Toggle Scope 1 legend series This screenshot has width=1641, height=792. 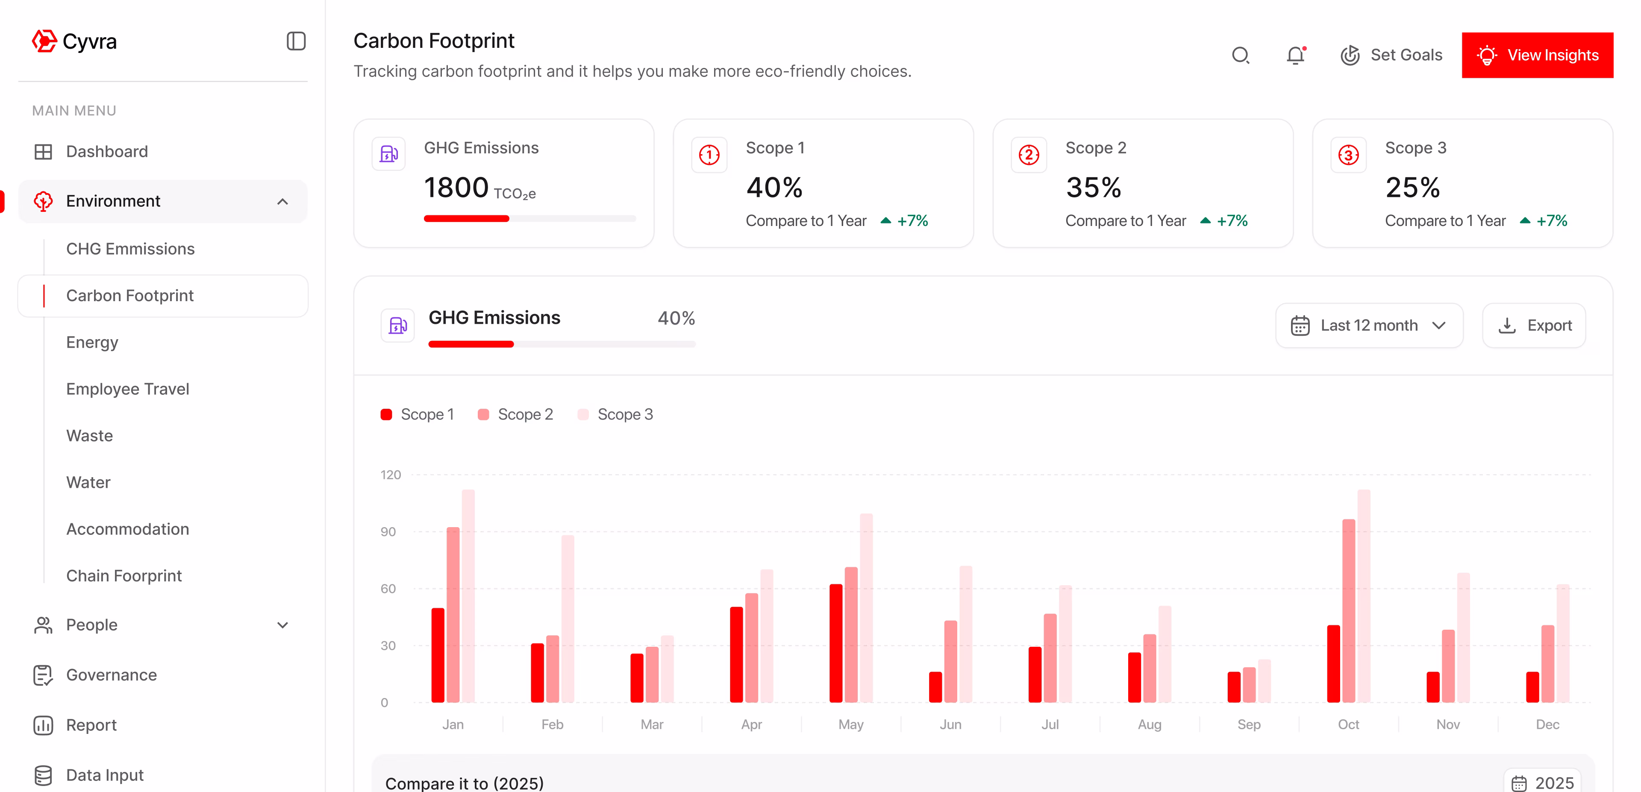tap(417, 414)
